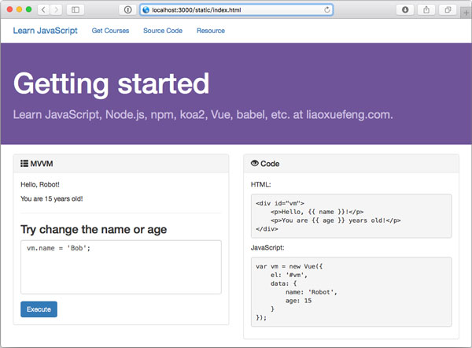Open the Get Courses nav item
This screenshot has width=472, height=348.
[x=110, y=31]
